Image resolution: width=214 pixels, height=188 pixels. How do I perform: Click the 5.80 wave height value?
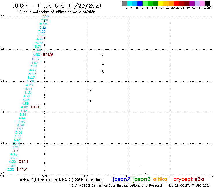[45, 20]
